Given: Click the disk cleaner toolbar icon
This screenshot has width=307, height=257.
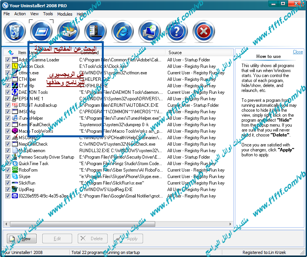Looking at the screenshot, I should 68,31.
